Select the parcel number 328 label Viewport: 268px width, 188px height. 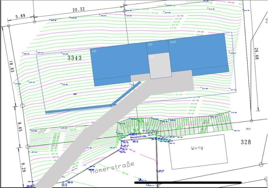245,142
